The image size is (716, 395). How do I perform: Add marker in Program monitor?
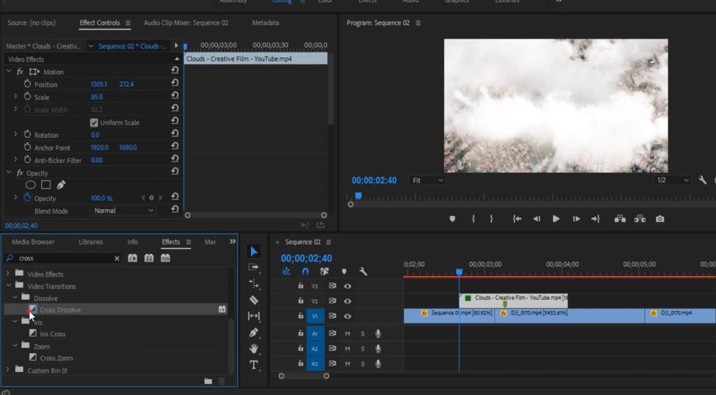tap(452, 219)
